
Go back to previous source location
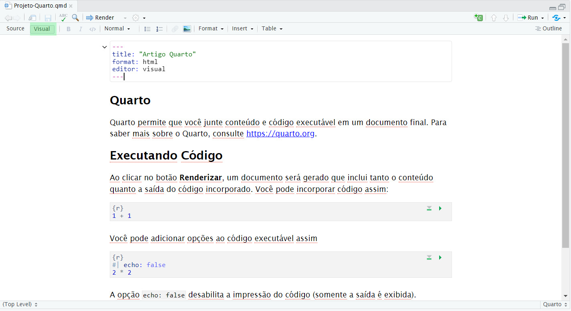tap(8, 18)
